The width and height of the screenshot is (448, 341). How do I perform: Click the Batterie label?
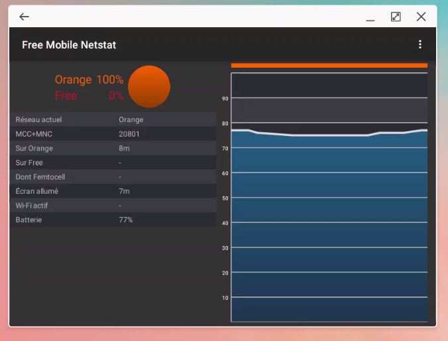pos(28,220)
